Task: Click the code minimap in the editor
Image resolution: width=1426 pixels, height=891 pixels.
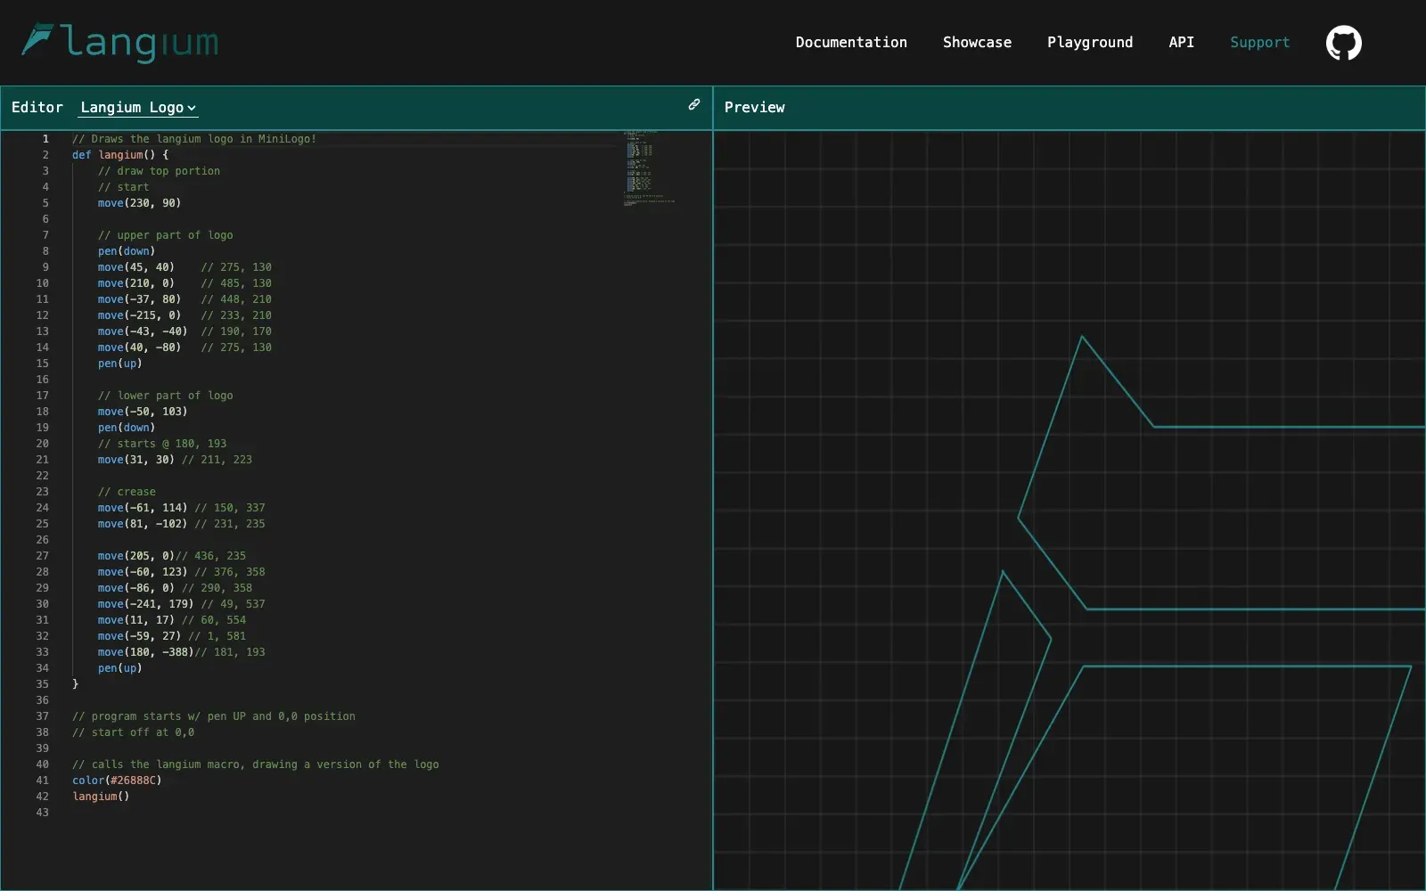Action: 649,169
